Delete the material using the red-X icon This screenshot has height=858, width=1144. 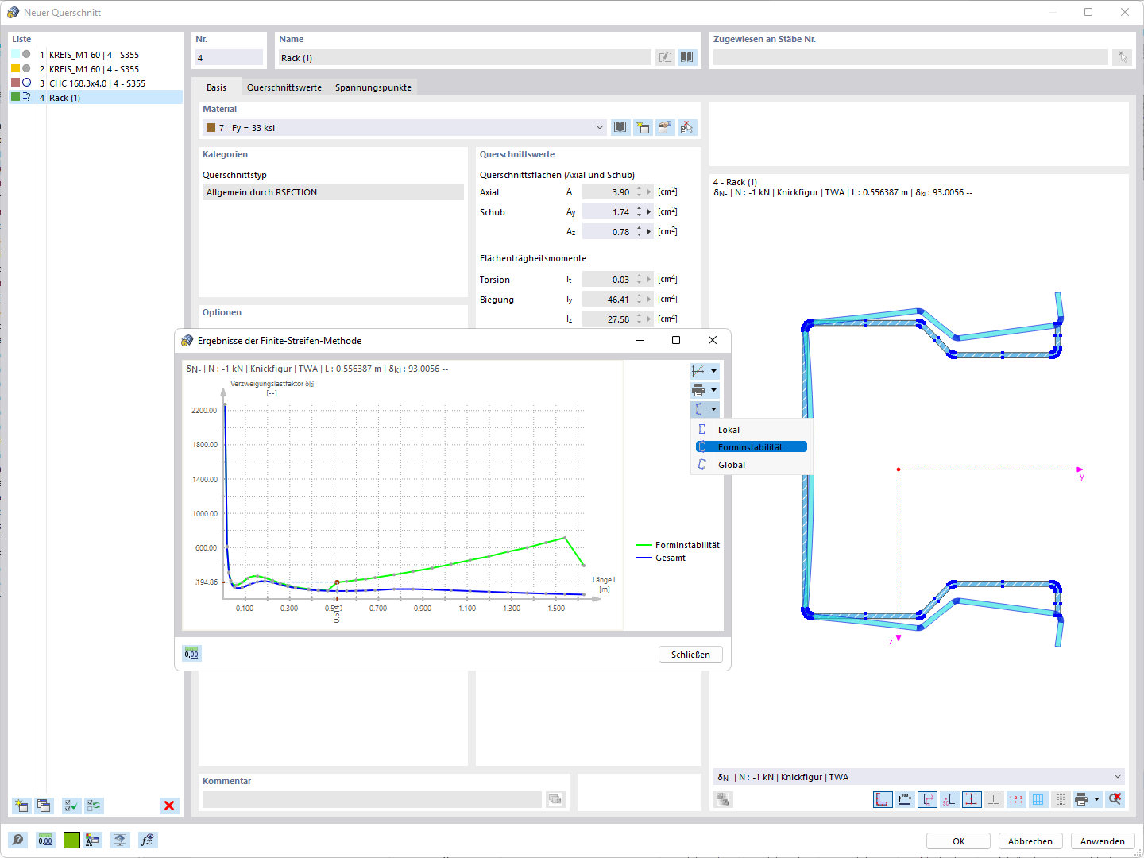click(686, 127)
